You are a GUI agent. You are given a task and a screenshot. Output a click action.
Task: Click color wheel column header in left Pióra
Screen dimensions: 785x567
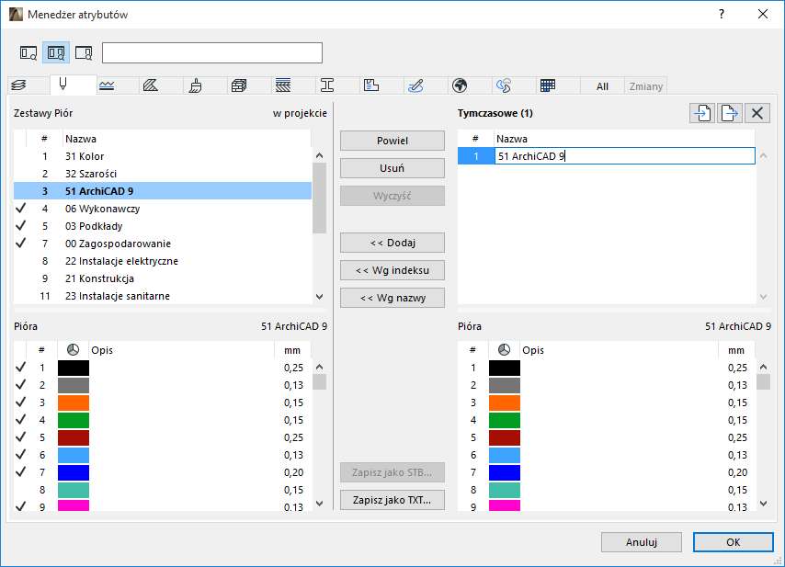tap(74, 350)
